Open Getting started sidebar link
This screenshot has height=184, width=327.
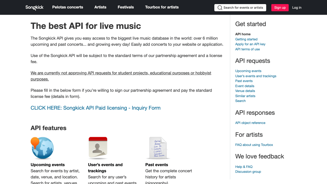pyautogui.click(x=246, y=39)
